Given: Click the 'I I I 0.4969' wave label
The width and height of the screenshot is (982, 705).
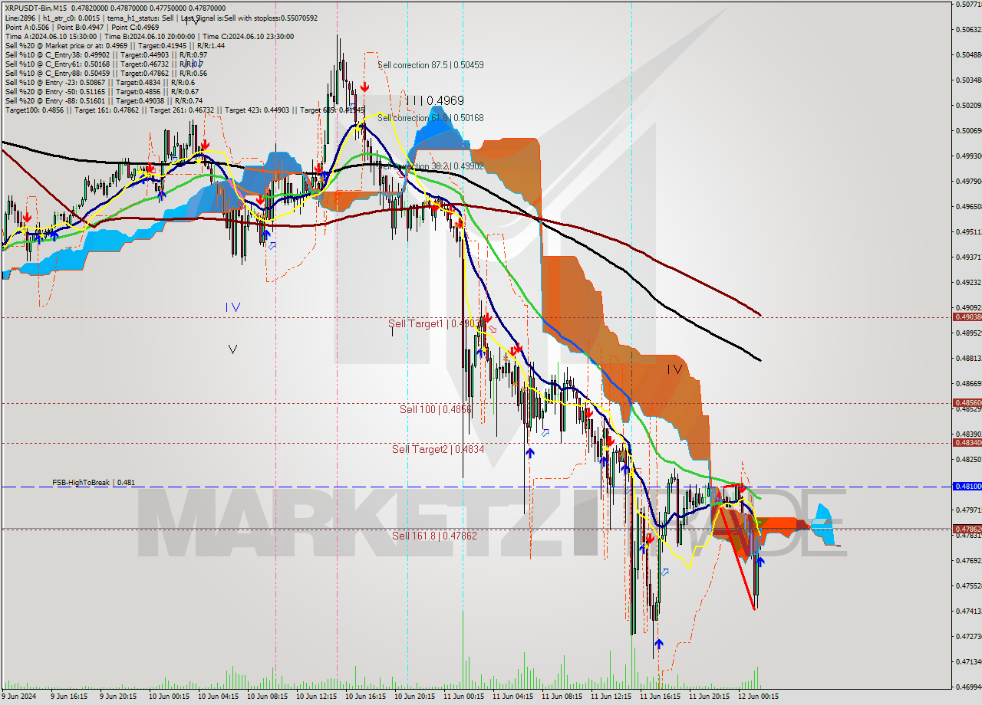Looking at the screenshot, I should coord(435,100).
